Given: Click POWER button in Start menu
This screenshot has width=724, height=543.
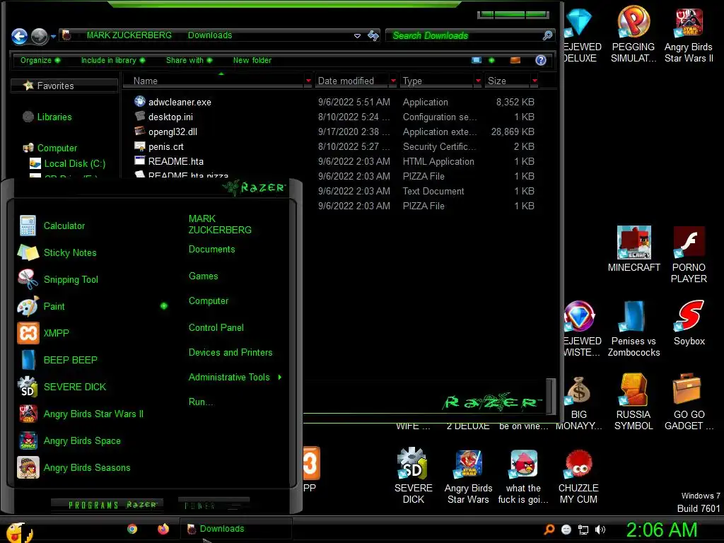Looking at the screenshot, I should 214,505.
